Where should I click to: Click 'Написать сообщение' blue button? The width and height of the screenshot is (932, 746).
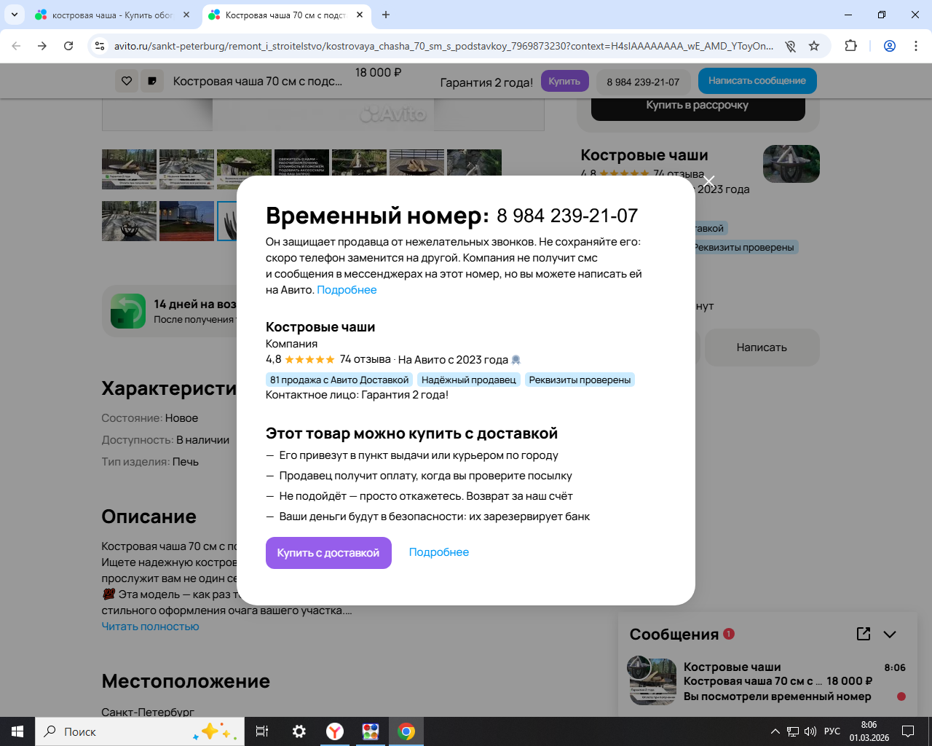tap(757, 81)
